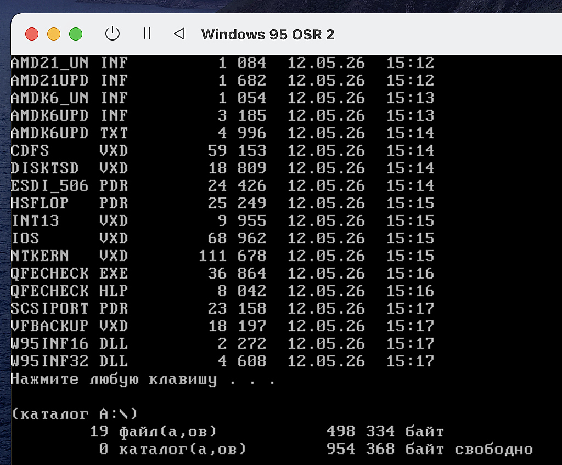Click the W95INF32 DLL file name
The height and width of the screenshot is (465, 562).
point(69,361)
